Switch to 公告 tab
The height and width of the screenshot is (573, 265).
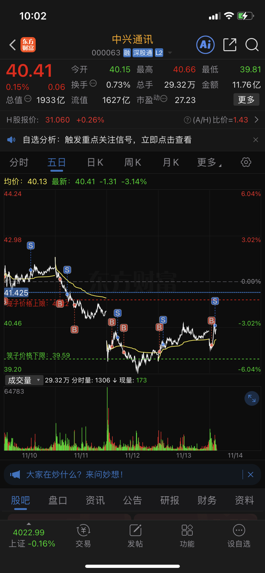[x=132, y=500]
